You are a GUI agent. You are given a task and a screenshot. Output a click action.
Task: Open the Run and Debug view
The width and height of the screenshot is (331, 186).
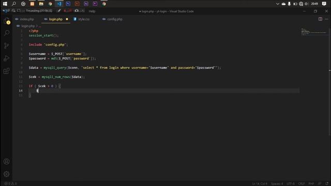[7, 58]
